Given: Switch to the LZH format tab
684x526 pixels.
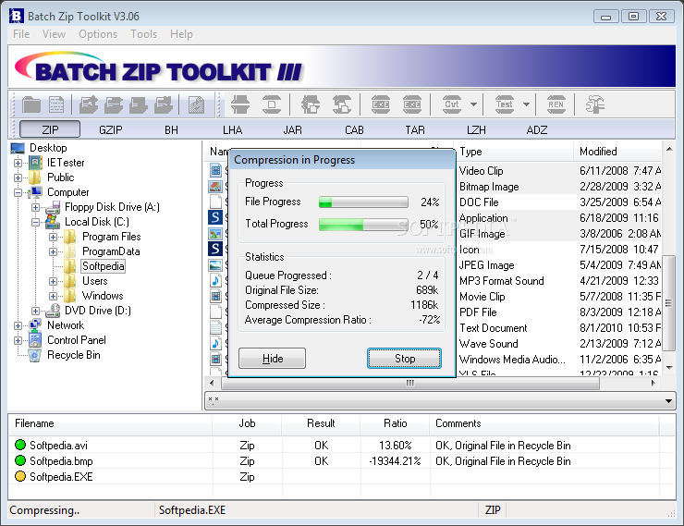Looking at the screenshot, I should tap(476, 130).
